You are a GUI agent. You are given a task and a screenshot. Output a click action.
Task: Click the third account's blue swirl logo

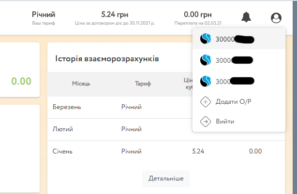click(x=206, y=81)
